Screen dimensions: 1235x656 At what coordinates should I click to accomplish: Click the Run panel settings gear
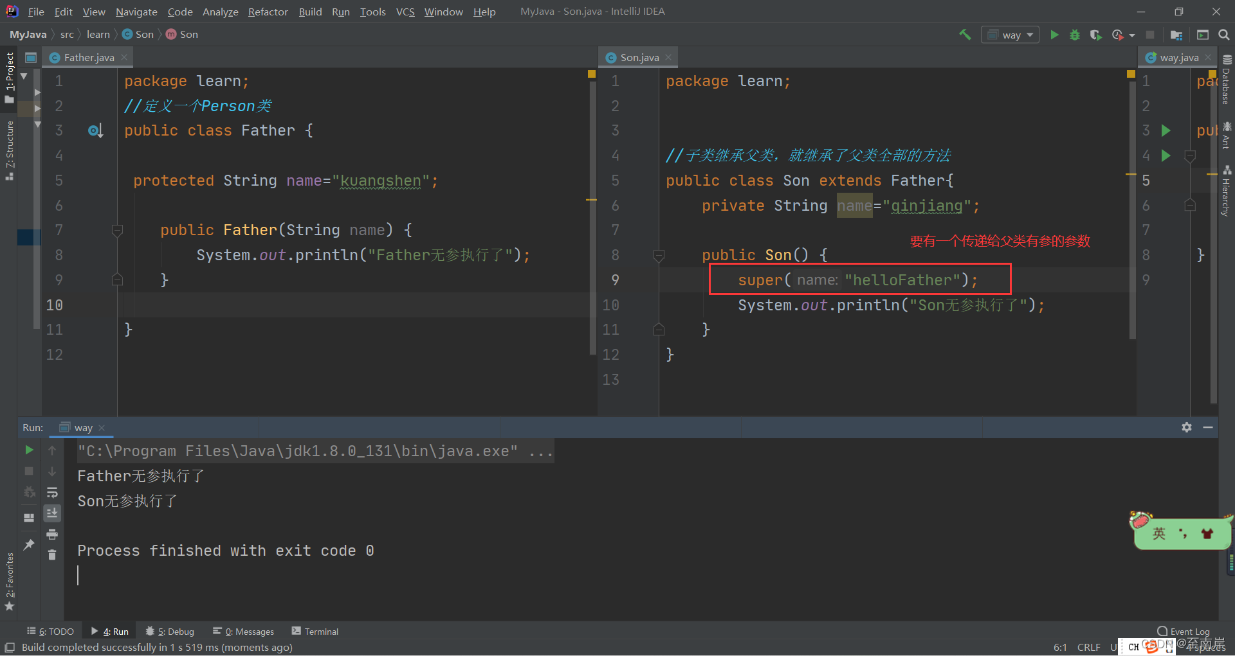click(x=1187, y=427)
